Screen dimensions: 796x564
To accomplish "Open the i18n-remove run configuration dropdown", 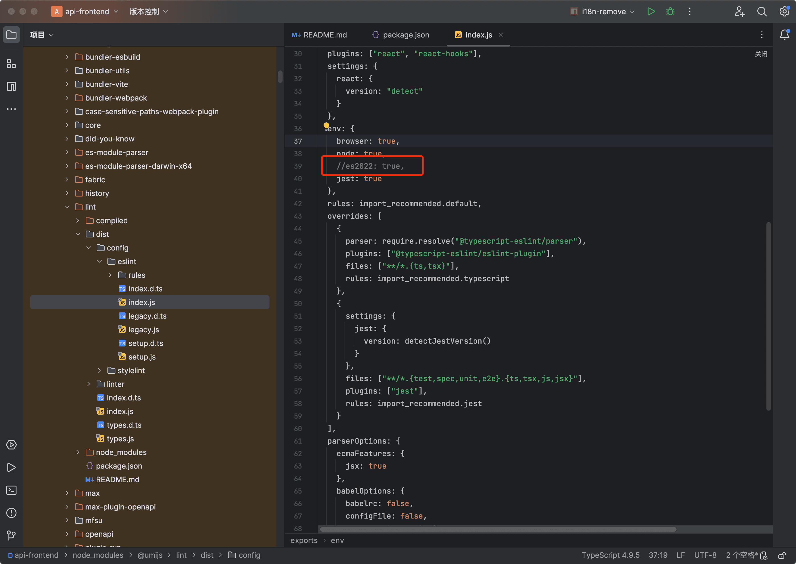I will pos(603,11).
